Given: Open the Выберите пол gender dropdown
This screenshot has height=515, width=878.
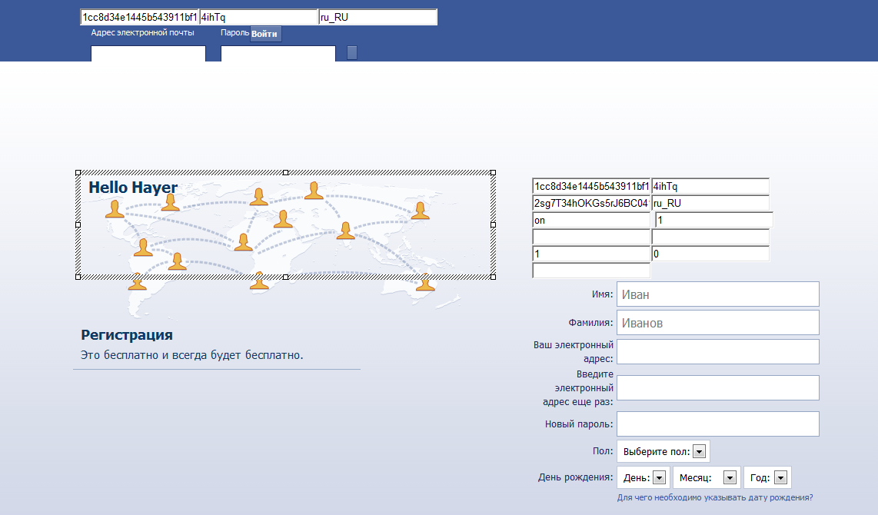Looking at the screenshot, I should (x=663, y=451).
